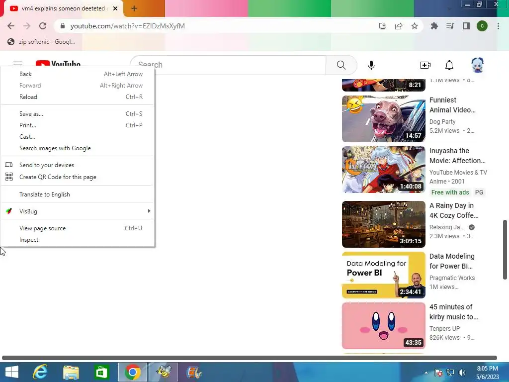Choose Reload in the context menu
The height and width of the screenshot is (382, 509).
(78, 97)
